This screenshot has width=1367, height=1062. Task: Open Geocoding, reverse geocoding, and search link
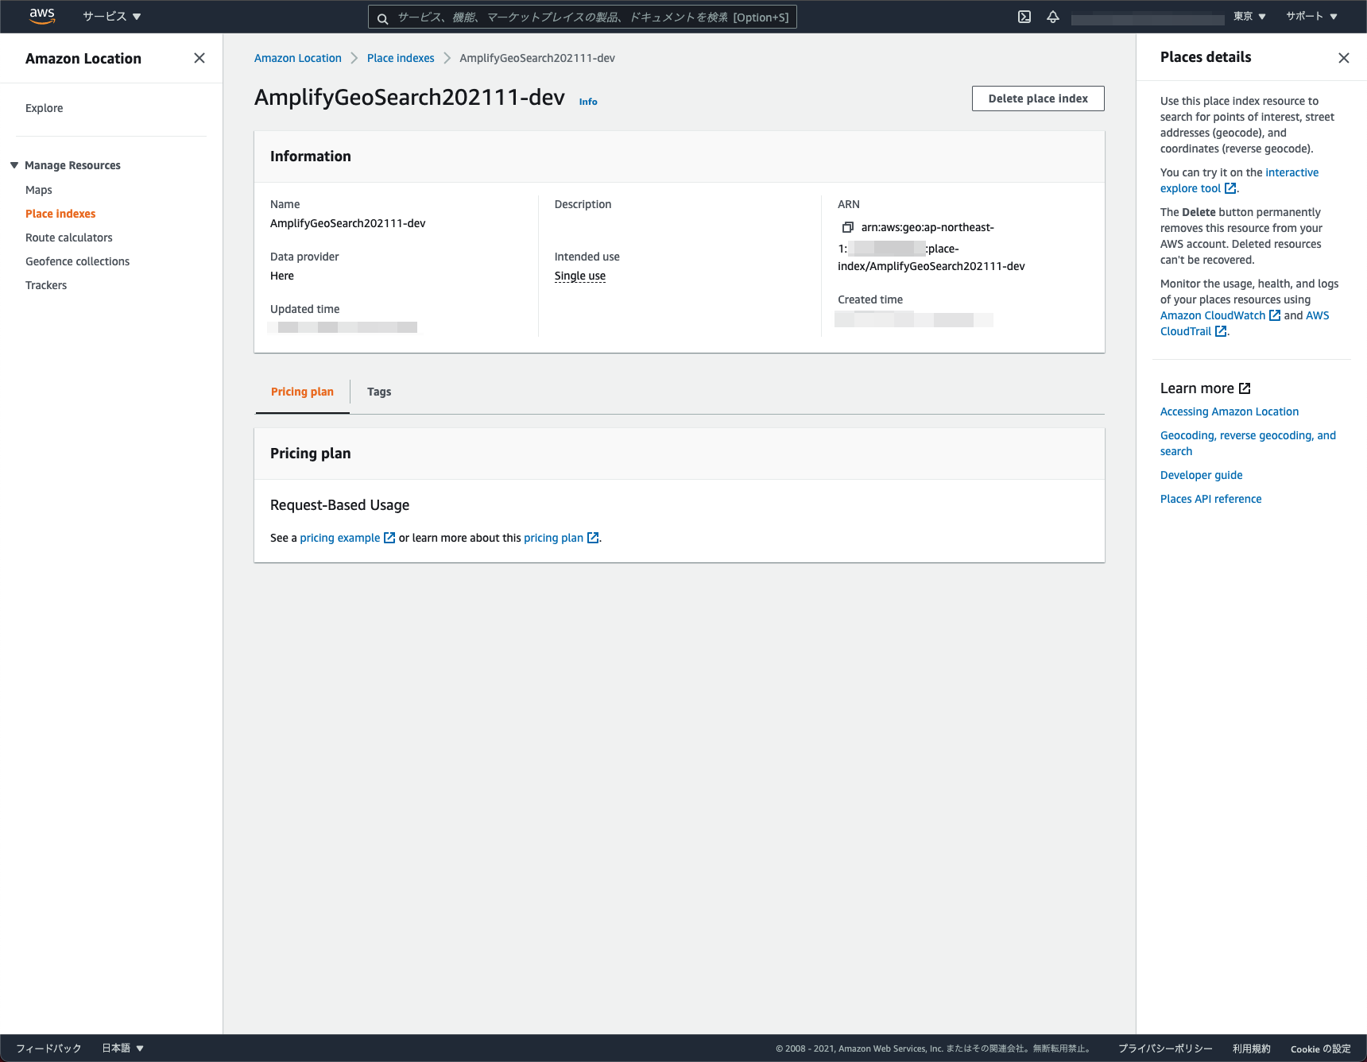pos(1248,443)
